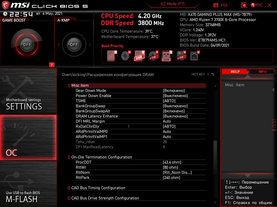Collapse the Misc Item section
Viewport: 277px width, 207px height.
[x=69, y=85]
